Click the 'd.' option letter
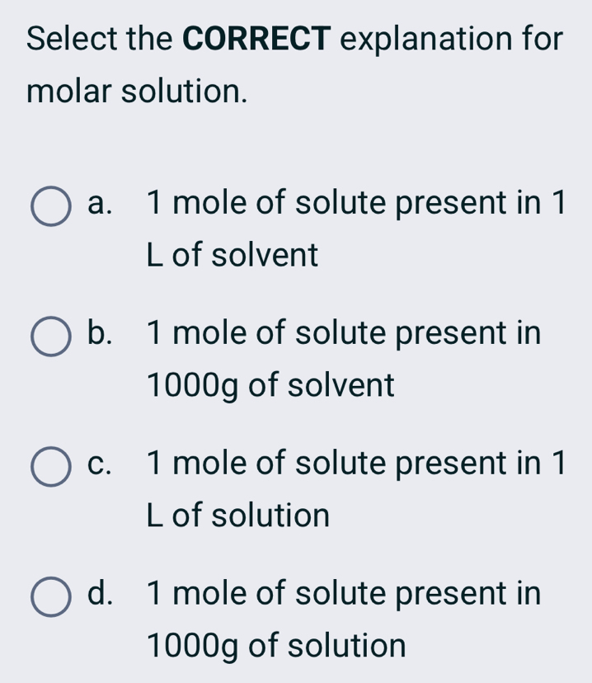Screen dimensions: 592x683 point(101,595)
